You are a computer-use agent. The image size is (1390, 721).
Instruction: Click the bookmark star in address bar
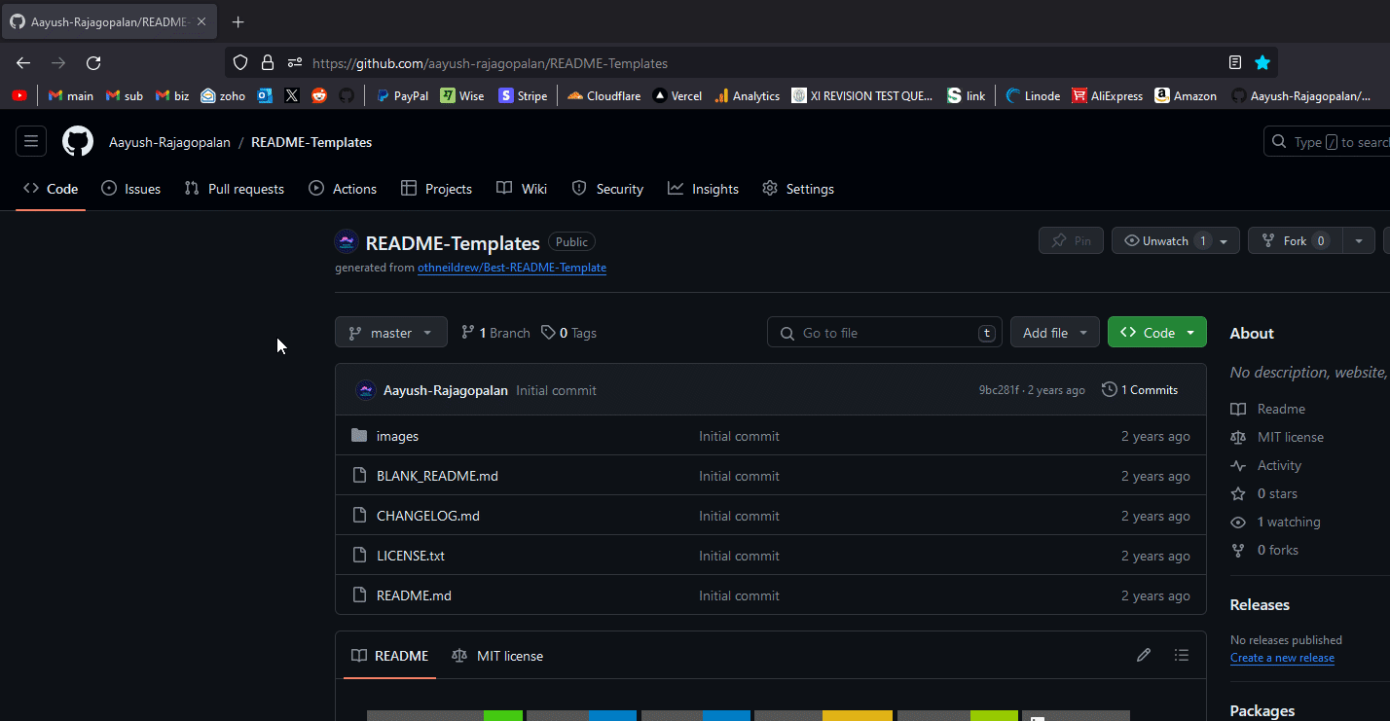(1262, 63)
